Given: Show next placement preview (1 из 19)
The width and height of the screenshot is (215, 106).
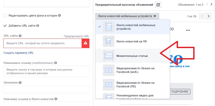Looking at the screenshot, I should (209, 16).
